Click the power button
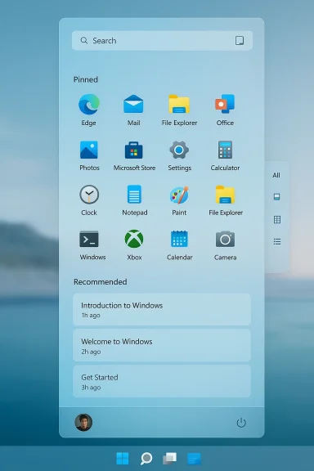Screen dimensions: 314x471 click(x=241, y=423)
